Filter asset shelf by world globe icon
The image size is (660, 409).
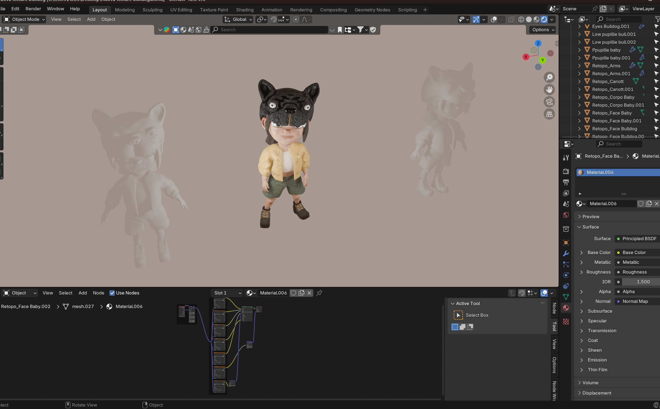[x=199, y=30]
